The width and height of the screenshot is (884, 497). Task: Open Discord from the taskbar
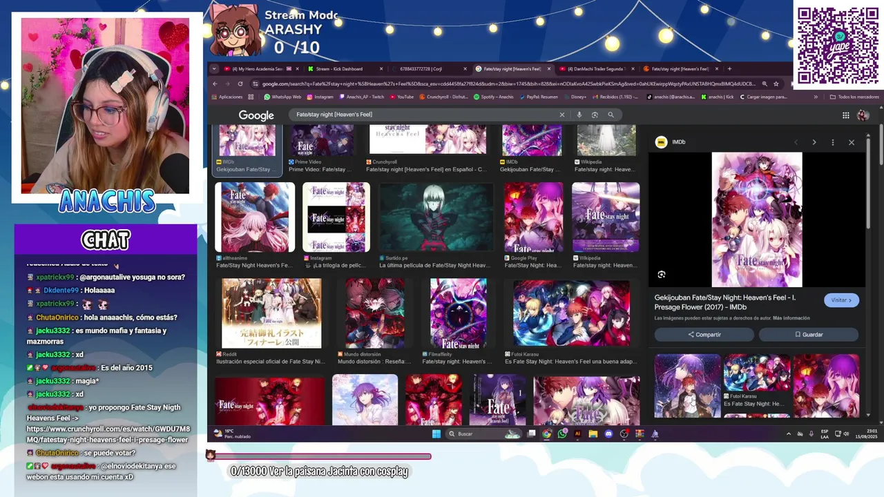(608, 433)
